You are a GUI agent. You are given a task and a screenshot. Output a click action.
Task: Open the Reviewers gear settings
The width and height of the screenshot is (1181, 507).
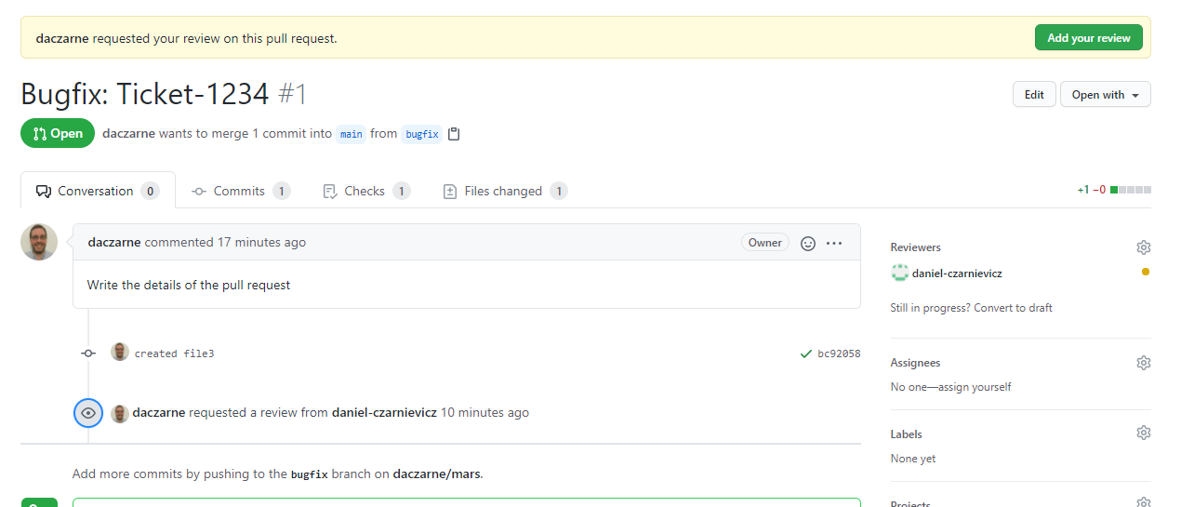(x=1143, y=247)
